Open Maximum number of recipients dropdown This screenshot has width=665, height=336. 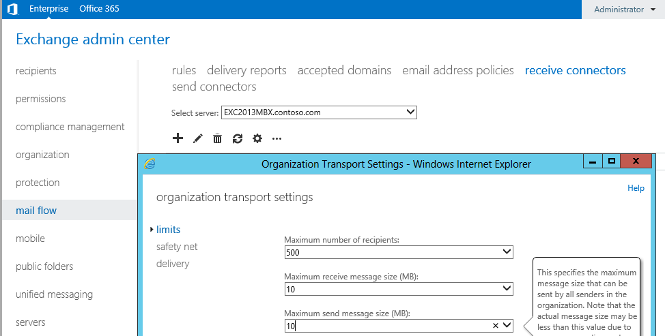tap(506, 252)
